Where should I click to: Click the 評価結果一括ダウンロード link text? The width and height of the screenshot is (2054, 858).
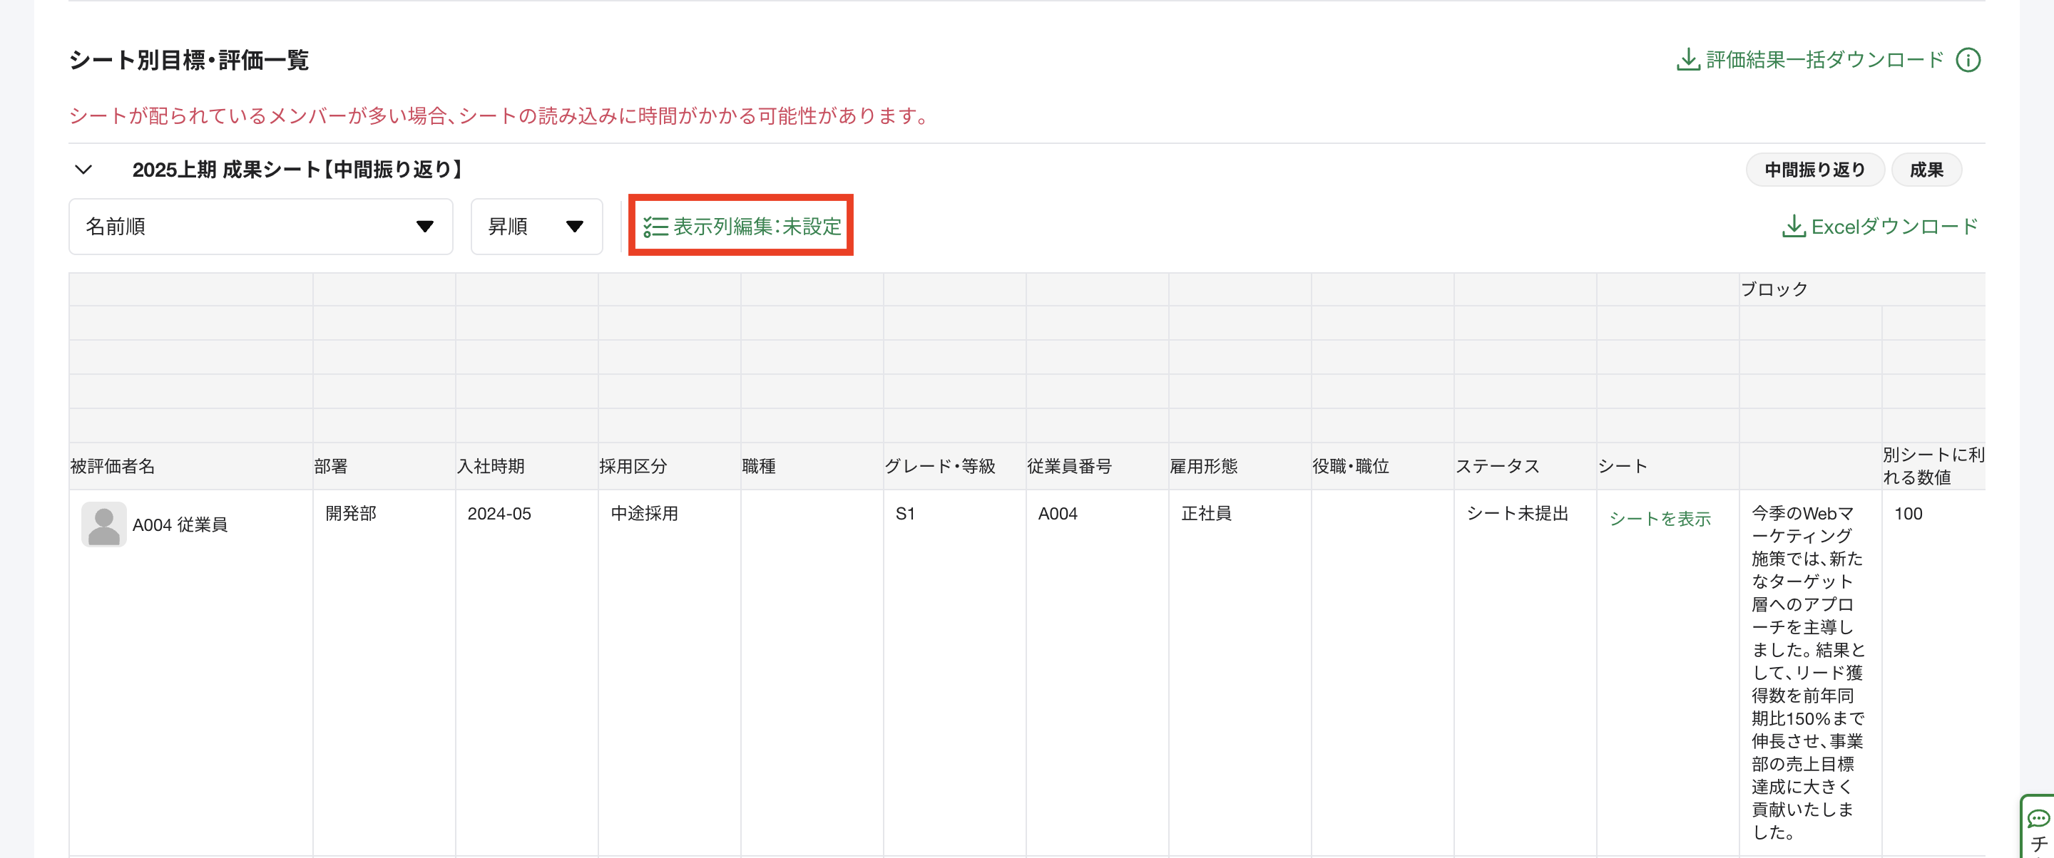(x=1824, y=60)
